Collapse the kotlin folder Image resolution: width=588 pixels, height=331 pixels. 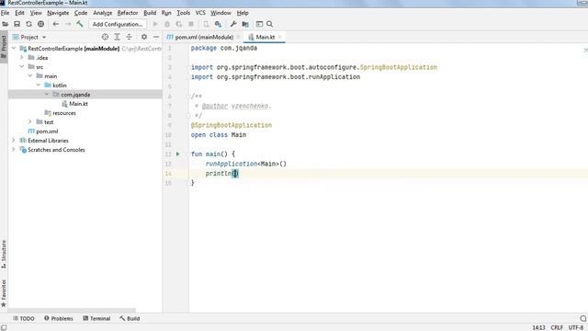(x=39, y=86)
